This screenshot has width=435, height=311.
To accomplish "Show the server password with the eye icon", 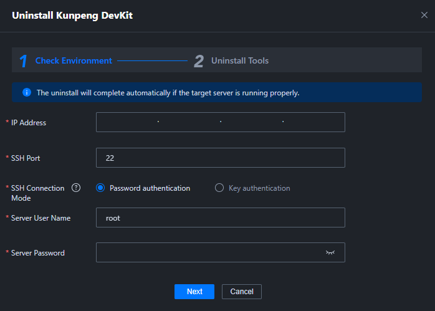I will [x=330, y=252].
